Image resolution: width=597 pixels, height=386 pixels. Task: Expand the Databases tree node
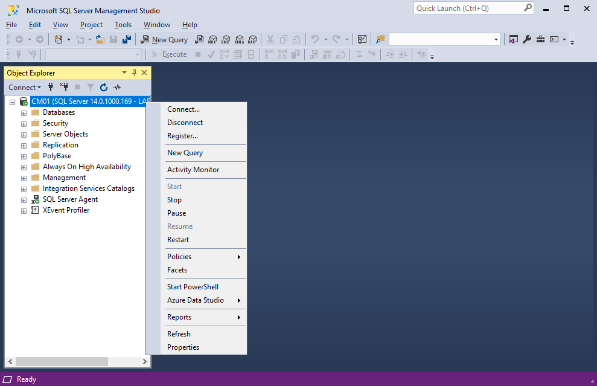point(24,113)
